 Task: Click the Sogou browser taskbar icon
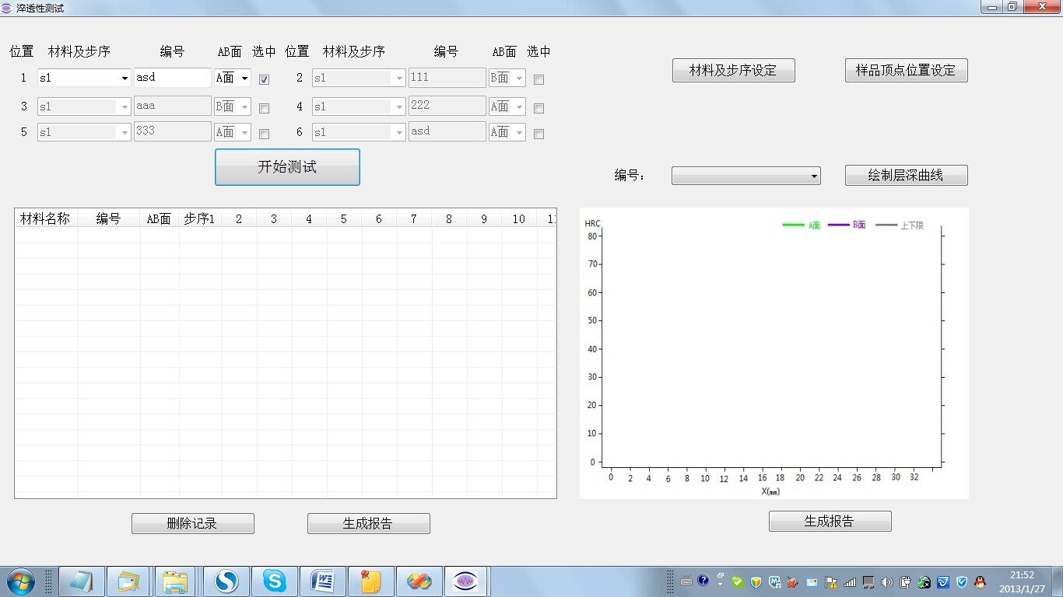pos(226,581)
